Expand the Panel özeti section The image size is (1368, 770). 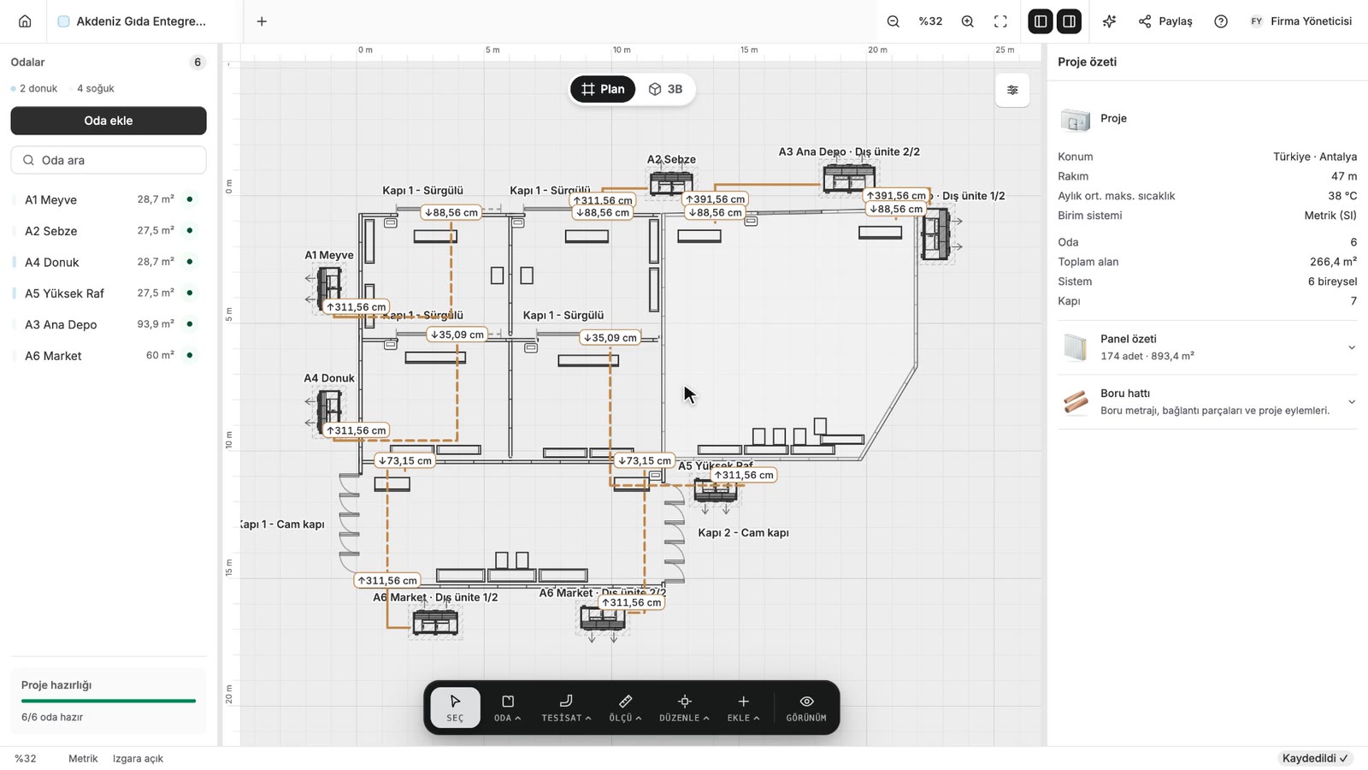[x=1207, y=347]
